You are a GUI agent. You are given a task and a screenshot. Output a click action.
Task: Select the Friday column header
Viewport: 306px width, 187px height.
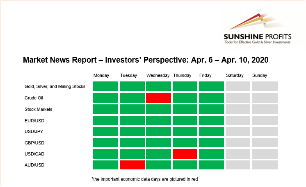pos(205,75)
